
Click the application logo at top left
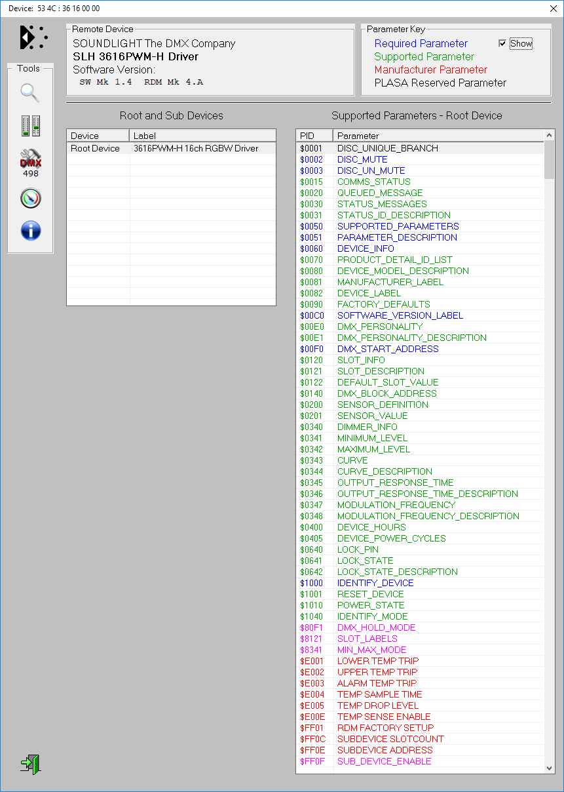pos(33,38)
